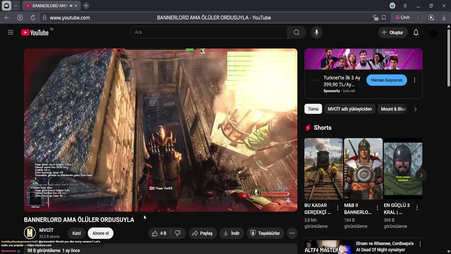
Task: Open Turknet ad options menu
Action: (414, 80)
